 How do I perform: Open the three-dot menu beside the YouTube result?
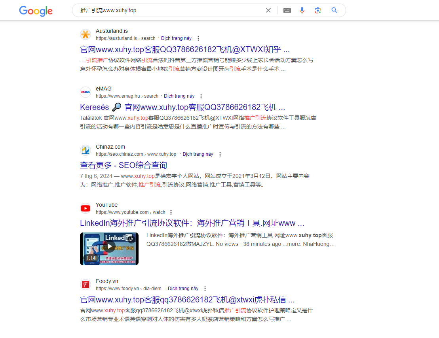coord(171,212)
